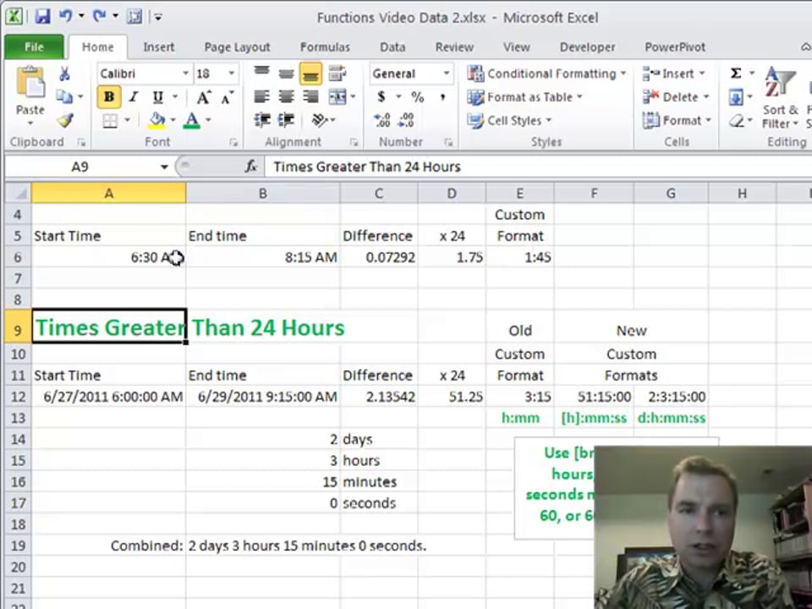Image resolution: width=812 pixels, height=609 pixels.
Task: Open the General number format dropdown
Action: (x=446, y=74)
